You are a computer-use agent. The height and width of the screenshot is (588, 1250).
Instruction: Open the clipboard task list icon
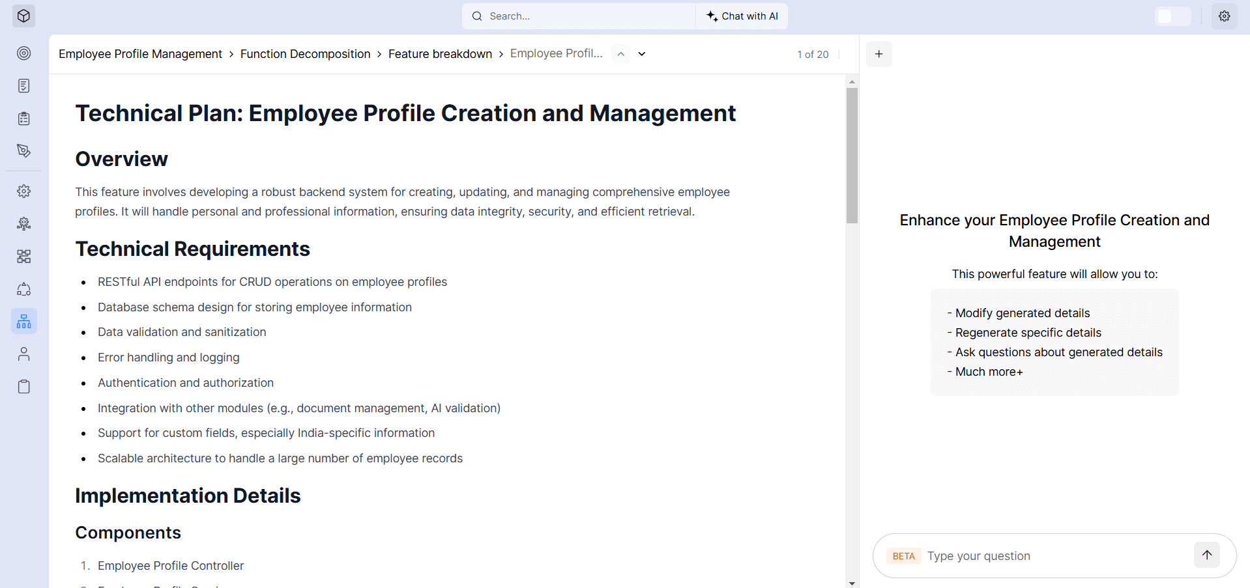[x=24, y=119]
